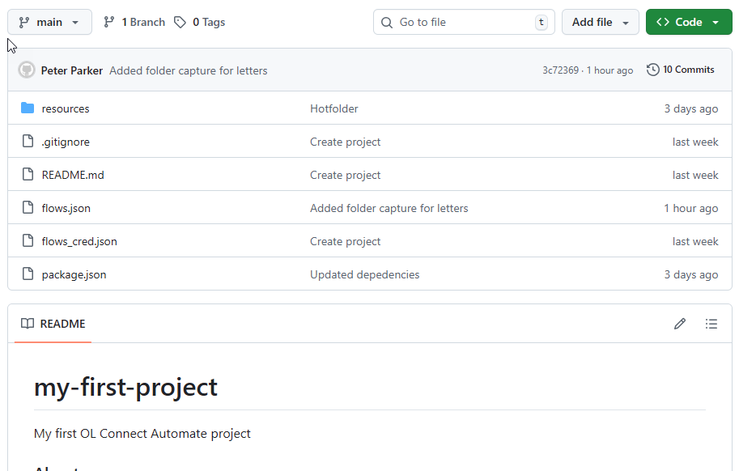The height and width of the screenshot is (471, 739).
Task: Click the README.md file icon
Action: click(x=28, y=175)
